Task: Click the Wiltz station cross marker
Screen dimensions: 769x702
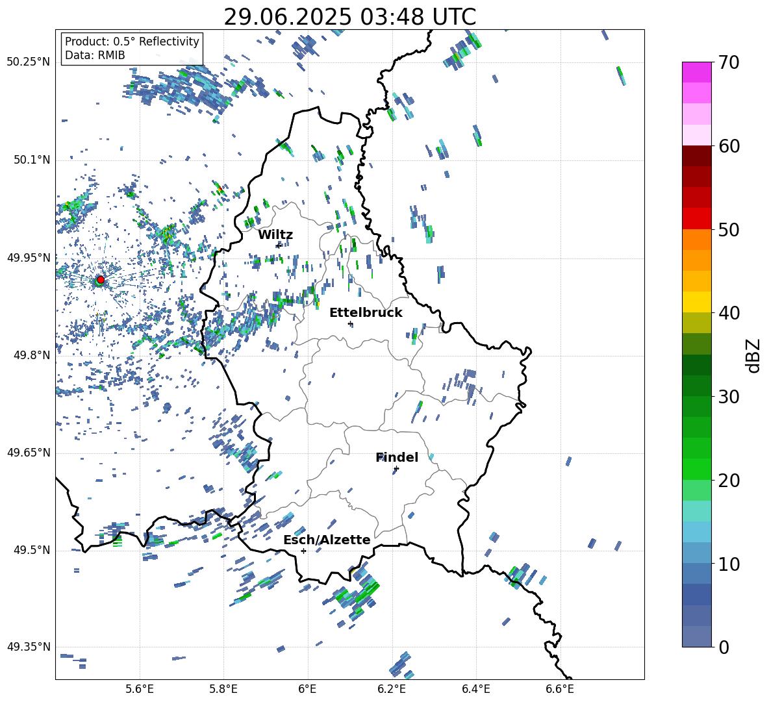Action: coord(279,245)
